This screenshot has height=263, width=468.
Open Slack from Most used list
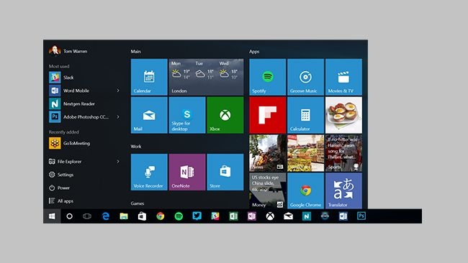(x=84, y=78)
